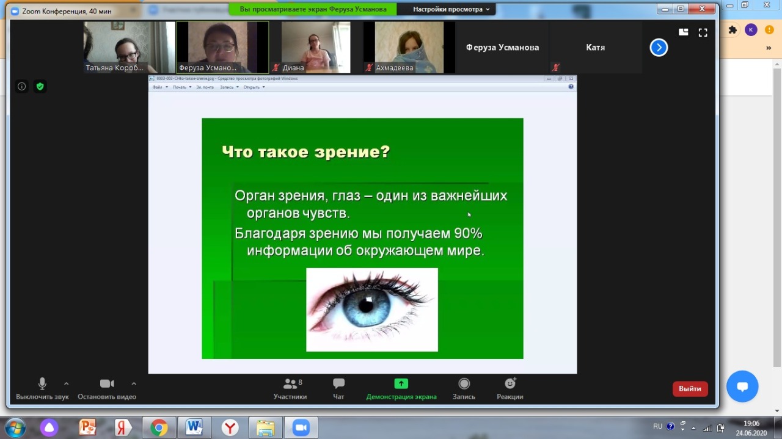Click the Record meeting icon
The width and height of the screenshot is (782, 439).
click(464, 384)
